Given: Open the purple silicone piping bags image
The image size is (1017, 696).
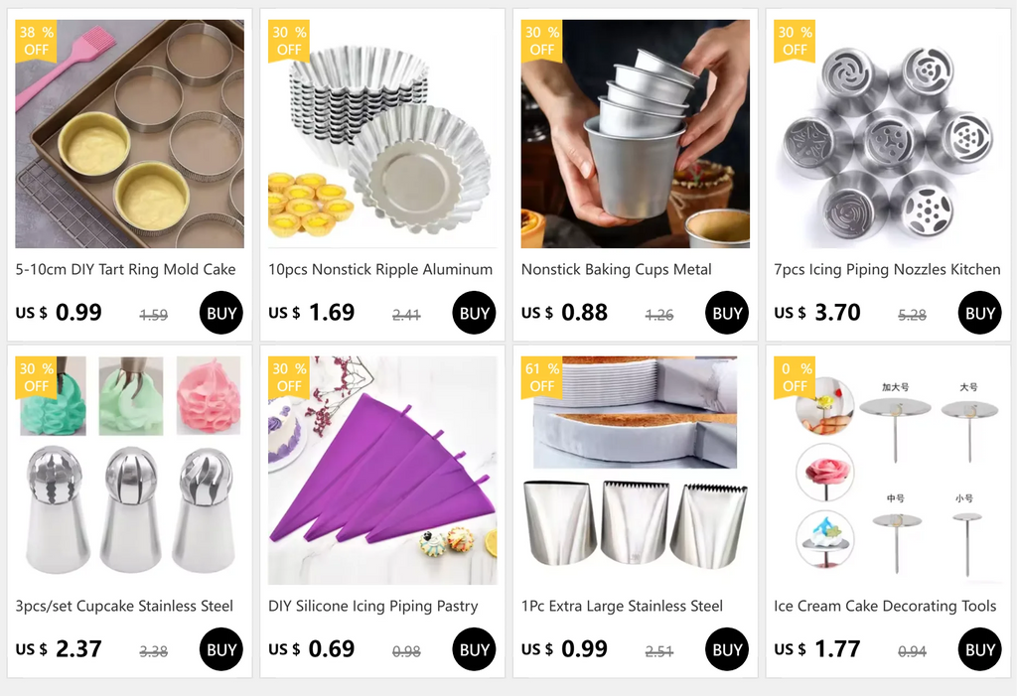Looking at the screenshot, I should 382,471.
